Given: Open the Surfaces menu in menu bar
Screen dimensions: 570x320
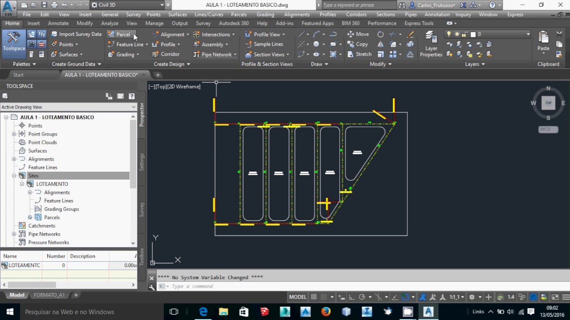Looking at the screenshot, I should [178, 14].
